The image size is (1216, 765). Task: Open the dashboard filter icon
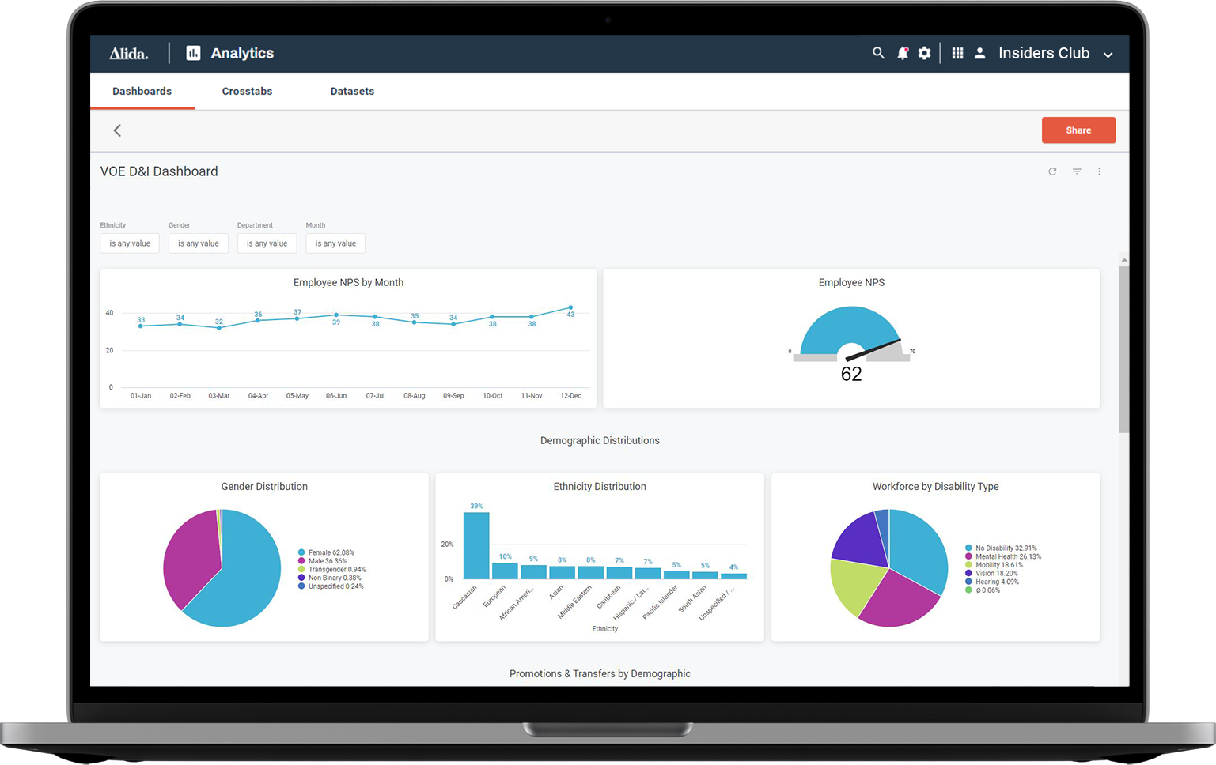[x=1077, y=171]
